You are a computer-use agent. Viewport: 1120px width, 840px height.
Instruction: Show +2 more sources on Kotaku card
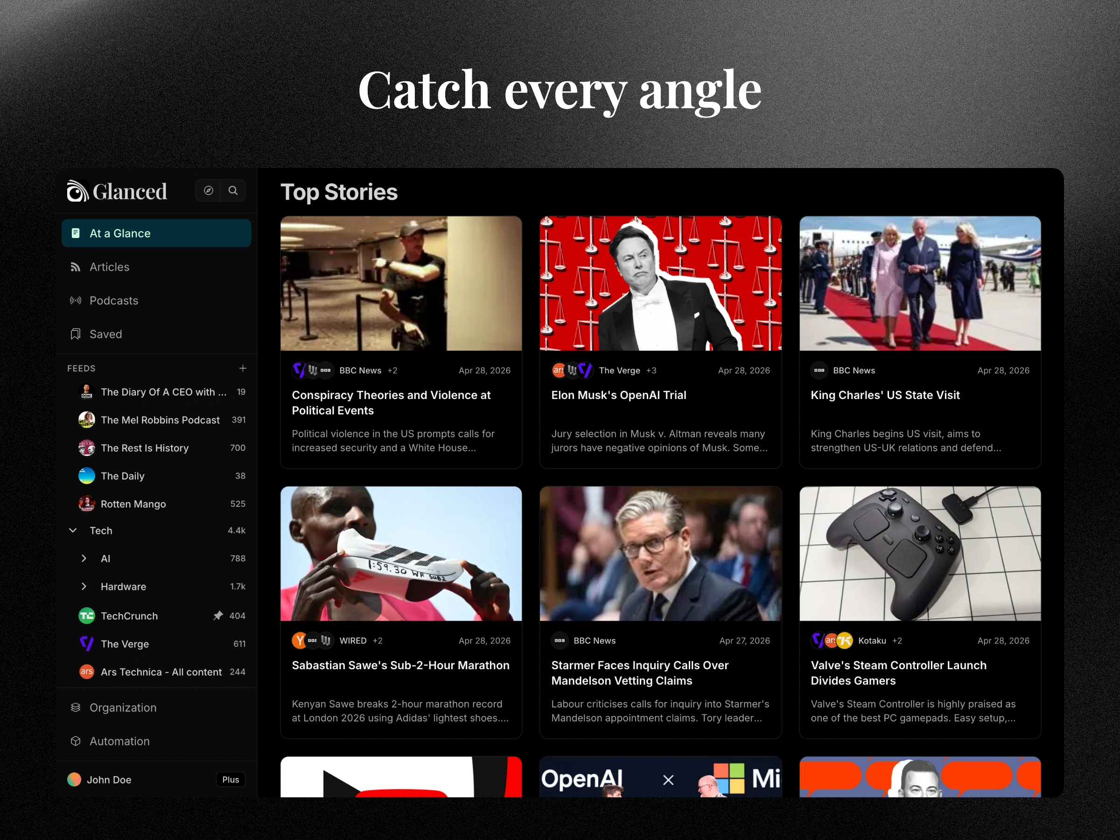897,641
